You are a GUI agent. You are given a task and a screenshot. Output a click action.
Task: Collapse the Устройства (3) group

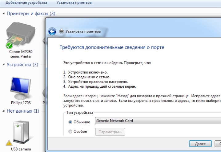pos(3,65)
